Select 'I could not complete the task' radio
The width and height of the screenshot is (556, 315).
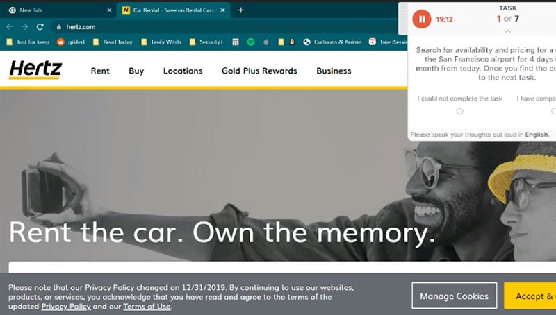459,111
